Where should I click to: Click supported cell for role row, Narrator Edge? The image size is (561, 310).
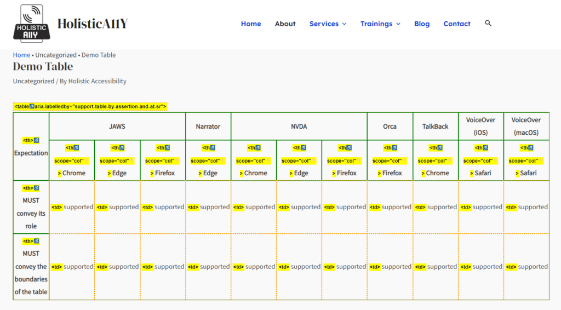click(x=208, y=207)
